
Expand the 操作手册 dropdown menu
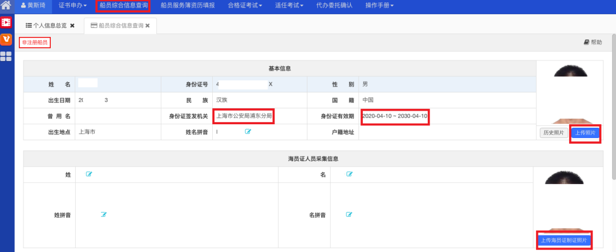coord(379,6)
